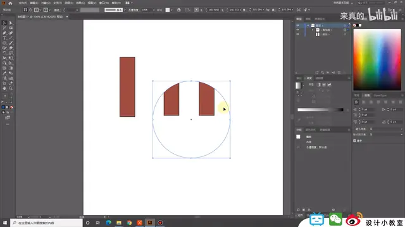The width and height of the screenshot is (405, 227).
Task: Switch to the 画板 artboards tab
Action: 308,19
